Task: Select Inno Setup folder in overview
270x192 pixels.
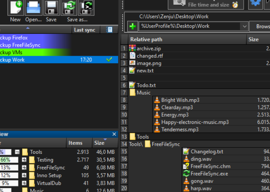Action: (x=49, y=175)
